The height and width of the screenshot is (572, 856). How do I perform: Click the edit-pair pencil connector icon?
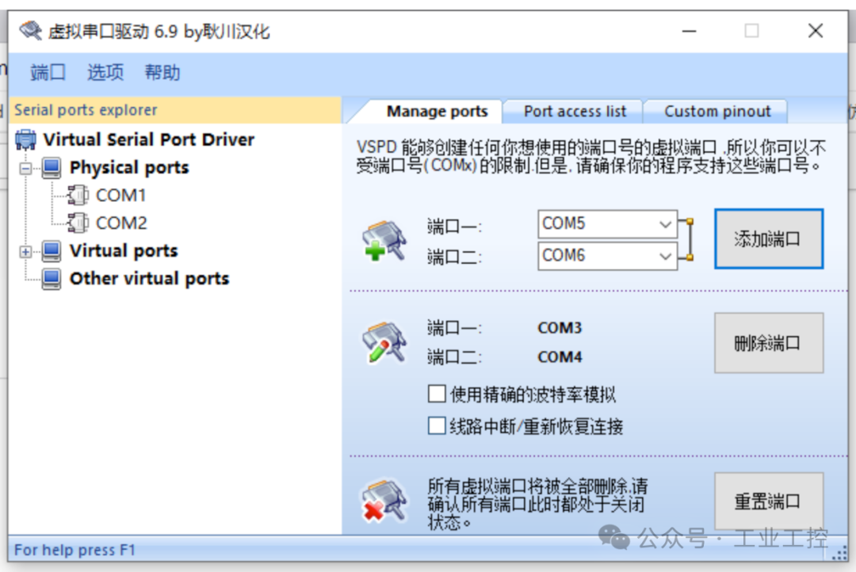[x=384, y=342]
